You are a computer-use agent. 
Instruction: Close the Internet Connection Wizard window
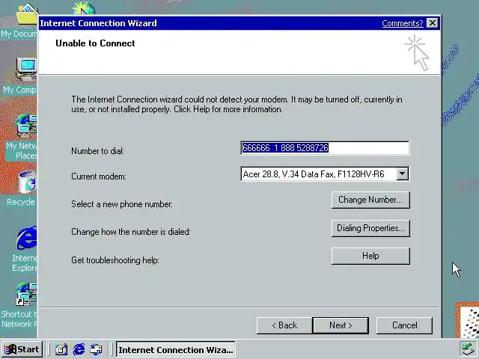click(x=432, y=23)
